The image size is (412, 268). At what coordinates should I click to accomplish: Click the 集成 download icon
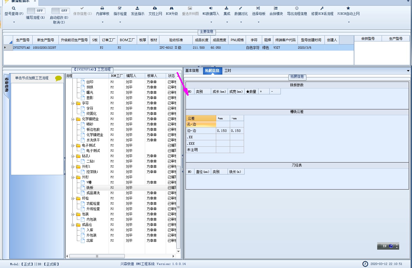click(x=227, y=8)
